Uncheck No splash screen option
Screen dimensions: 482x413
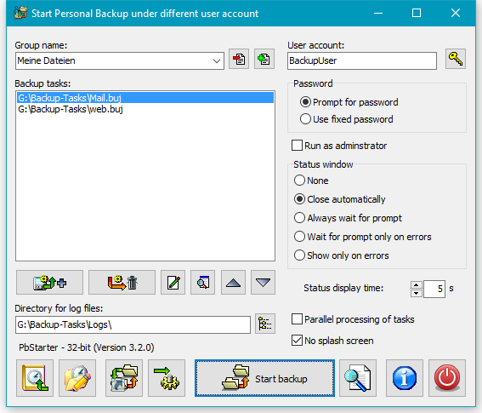297,341
